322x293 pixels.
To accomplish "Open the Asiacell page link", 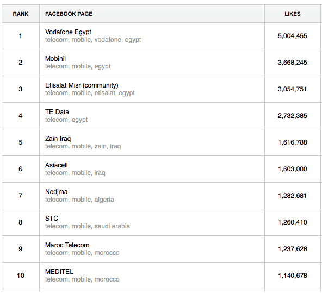I will point(56,165).
